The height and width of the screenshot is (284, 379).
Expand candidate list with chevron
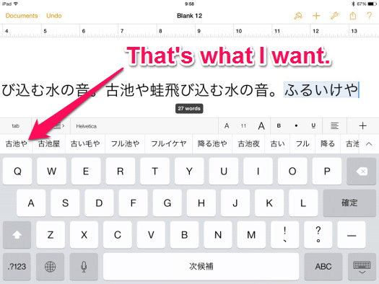point(369,144)
